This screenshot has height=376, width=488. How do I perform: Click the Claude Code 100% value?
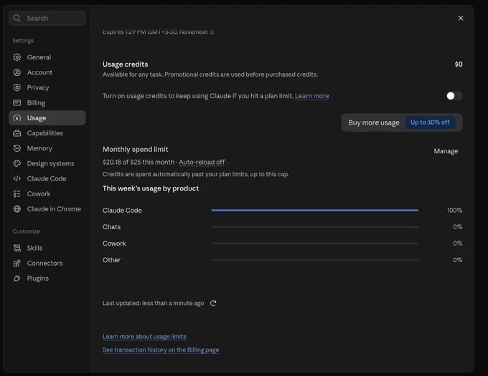pyautogui.click(x=454, y=210)
